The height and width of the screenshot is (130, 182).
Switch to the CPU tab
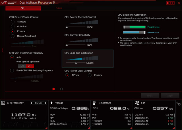pyautogui.click(x=23, y=8)
